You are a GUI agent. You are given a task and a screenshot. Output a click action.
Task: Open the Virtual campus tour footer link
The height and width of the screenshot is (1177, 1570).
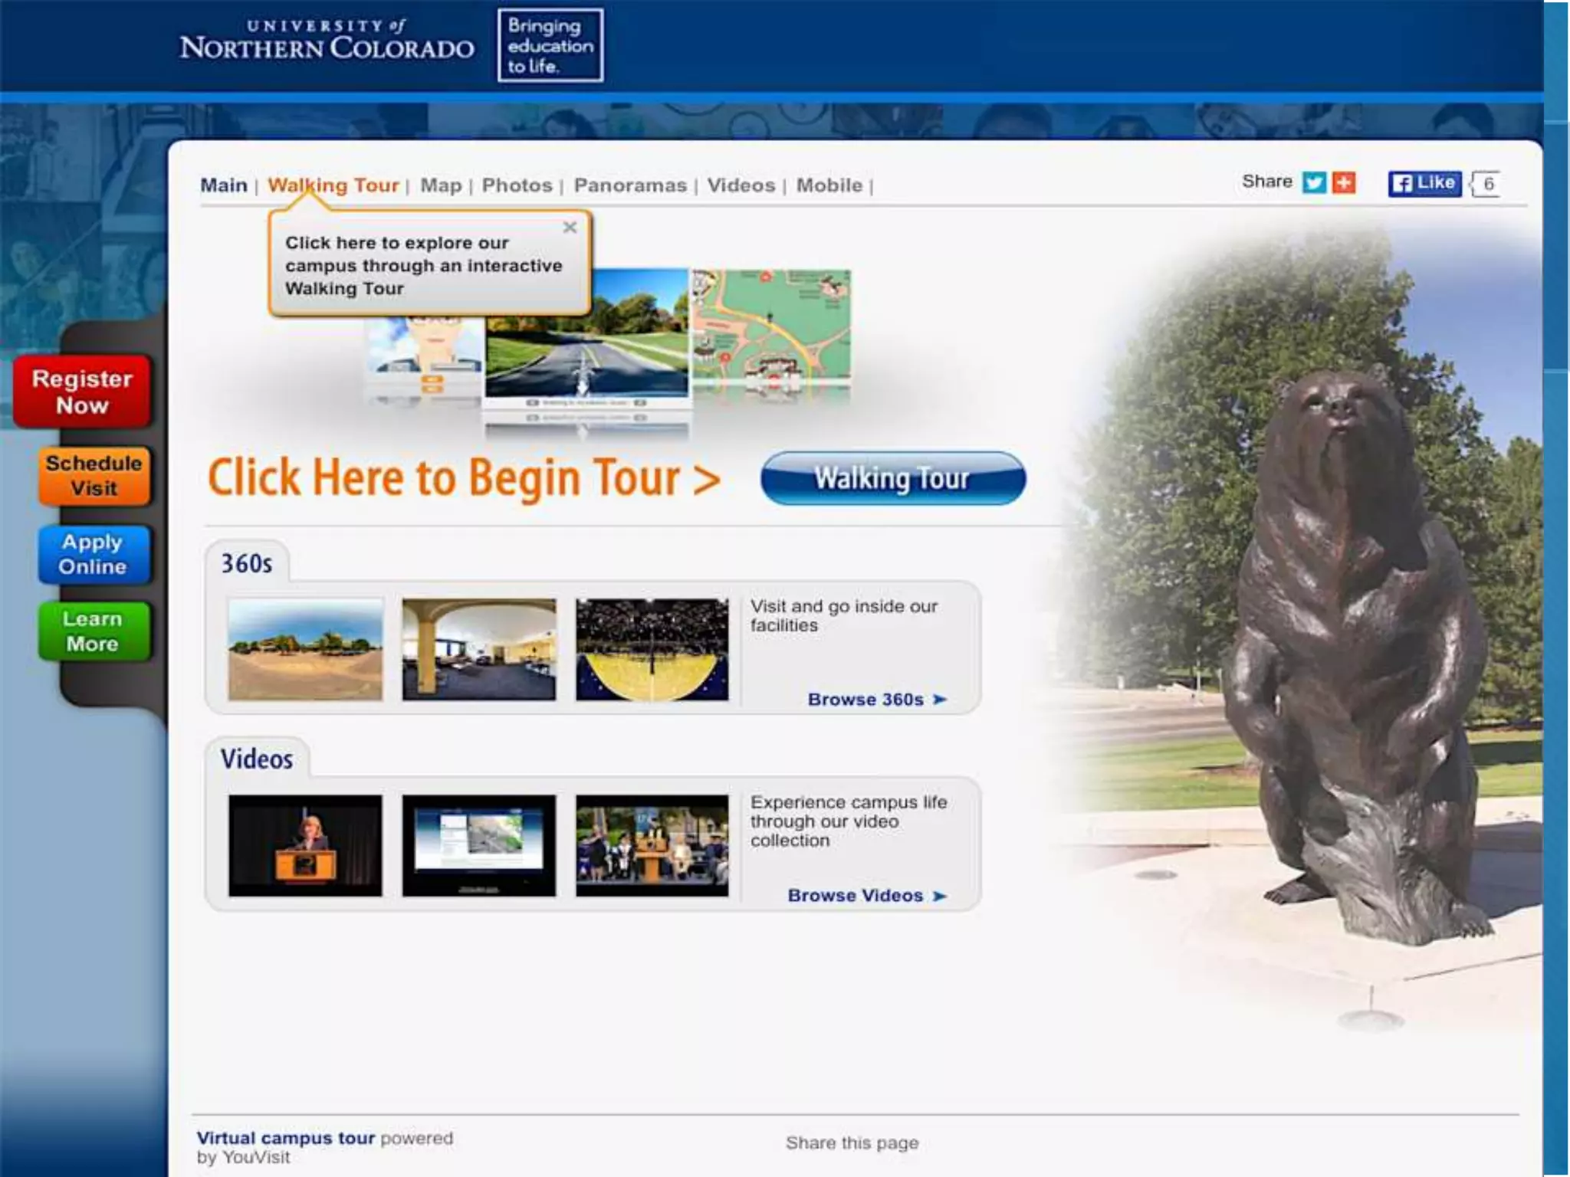285,1138
